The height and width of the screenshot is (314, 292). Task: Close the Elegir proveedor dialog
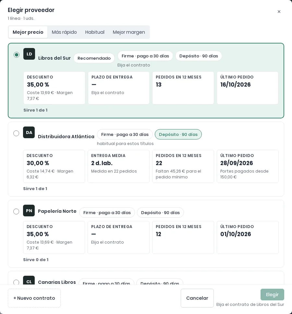[279, 12]
